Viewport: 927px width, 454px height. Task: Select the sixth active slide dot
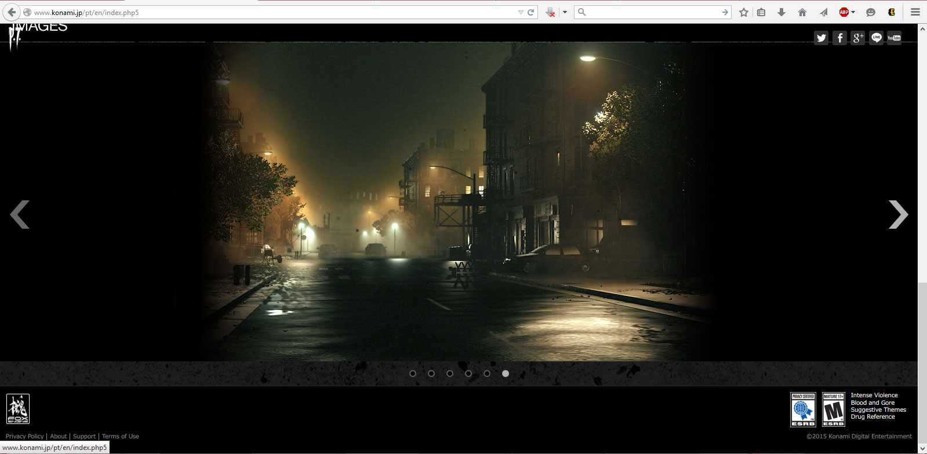tap(506, 374)
